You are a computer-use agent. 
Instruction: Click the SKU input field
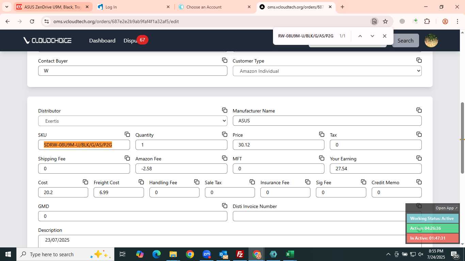[x=84, y=145]
